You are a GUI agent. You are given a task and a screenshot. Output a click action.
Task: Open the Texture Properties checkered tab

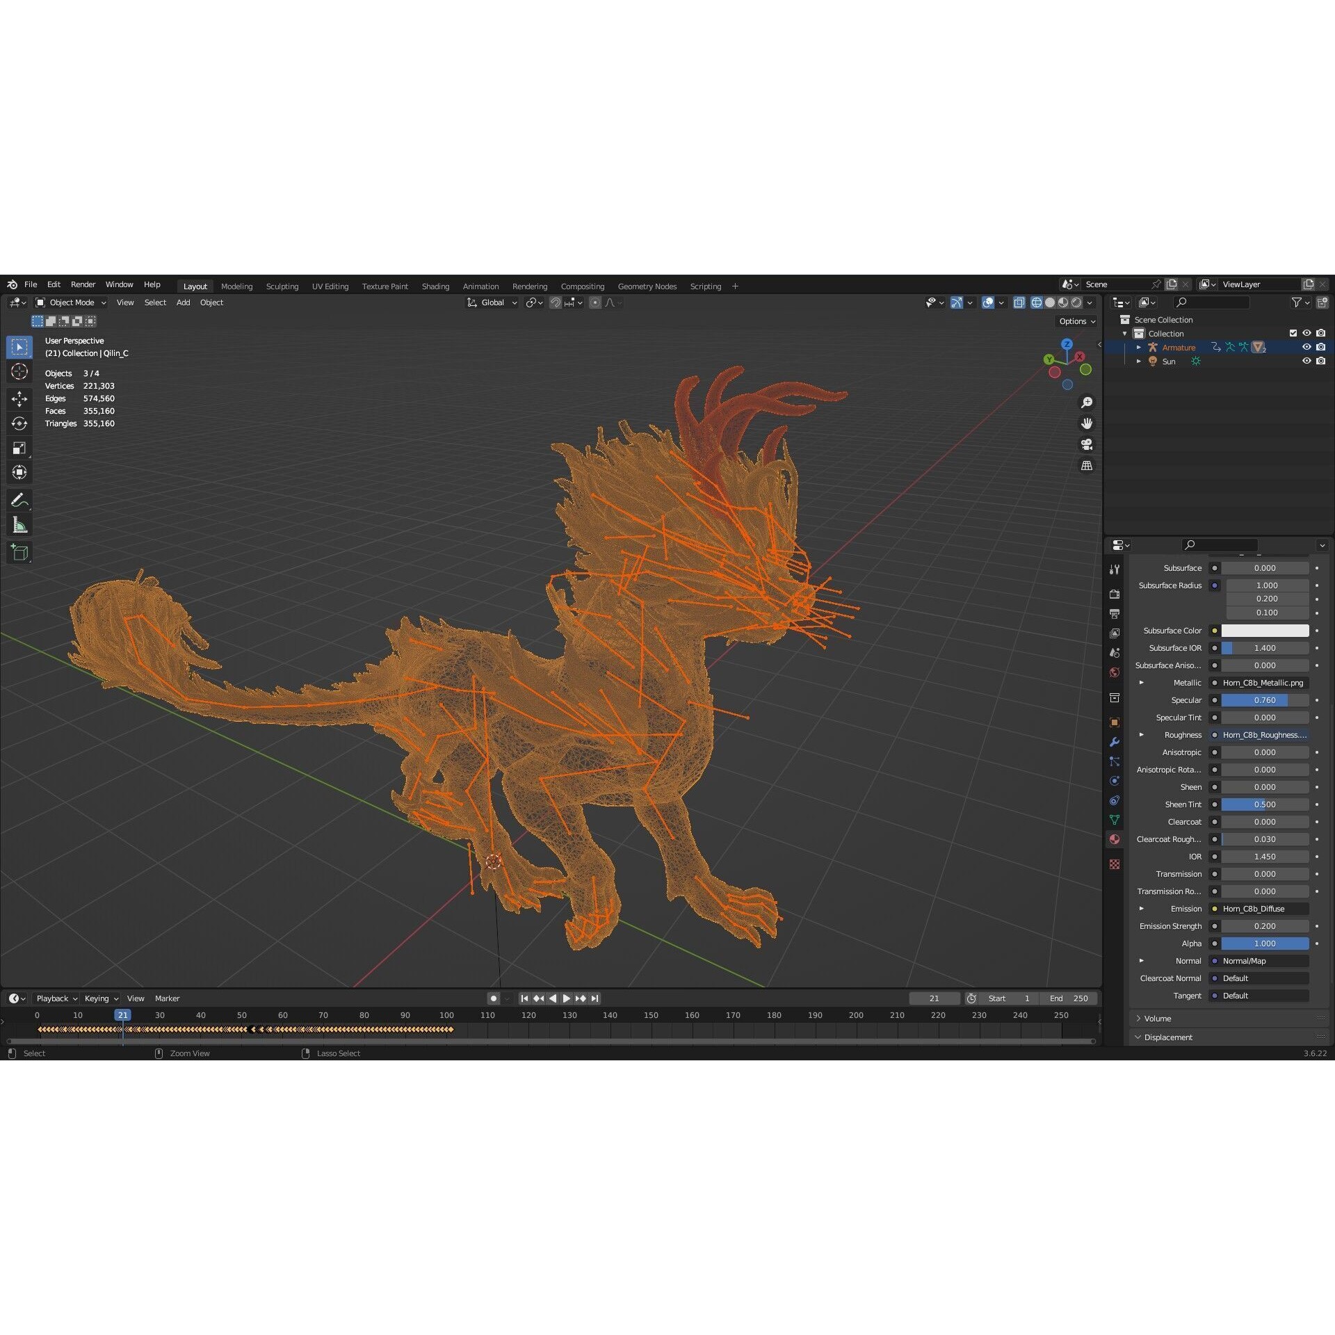(1115, 864)
